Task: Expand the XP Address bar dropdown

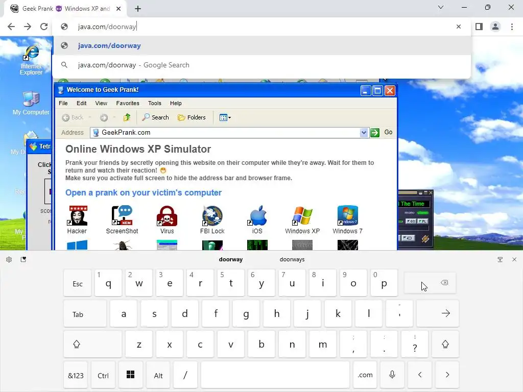Action: pos(364,133)
